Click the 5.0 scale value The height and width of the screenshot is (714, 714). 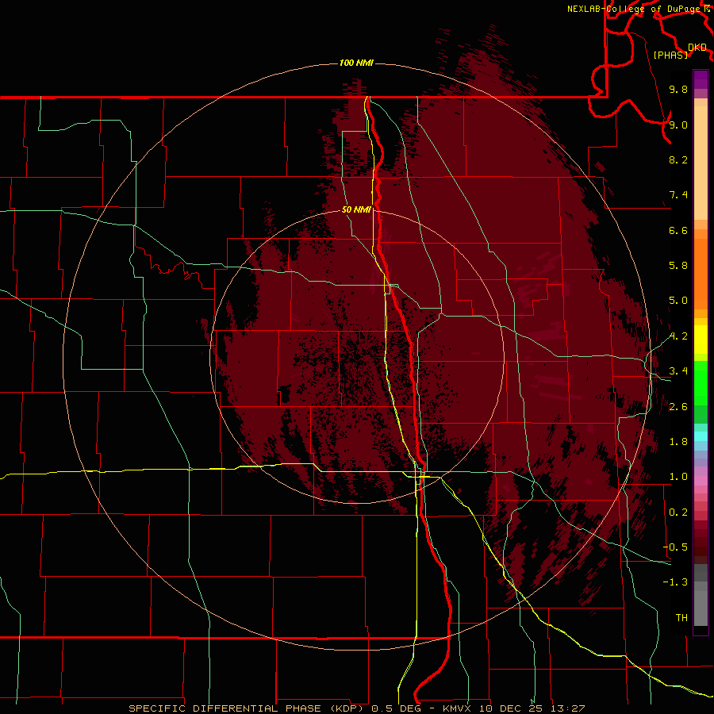[678, 301]
